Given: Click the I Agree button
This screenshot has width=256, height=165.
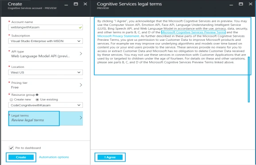Looking at the screenshot, I should (x=110, y=157).
